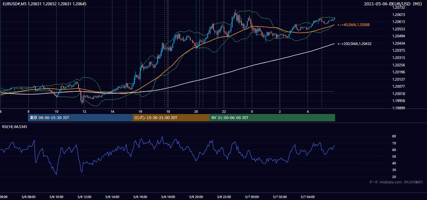Select the ロンドン 15:30-21:00 JST session bar
Screen dimensions: 427x200
coord(171,118)
